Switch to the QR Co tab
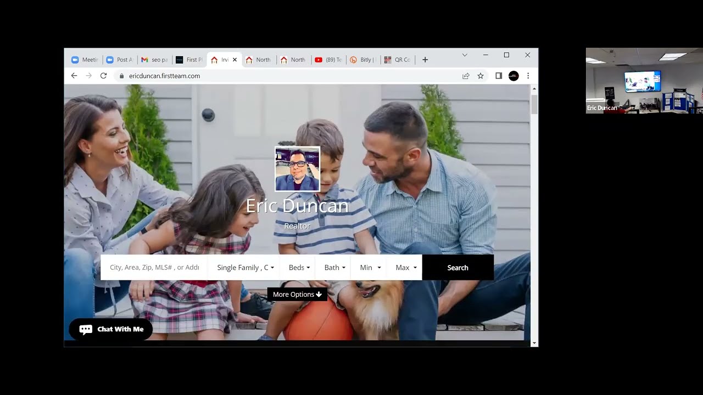 click(x=398, y=60)
